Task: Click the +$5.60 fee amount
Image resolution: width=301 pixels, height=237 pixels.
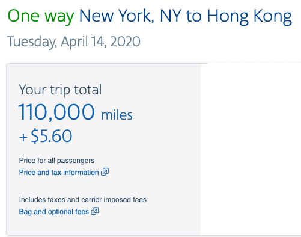Action: 46,136
